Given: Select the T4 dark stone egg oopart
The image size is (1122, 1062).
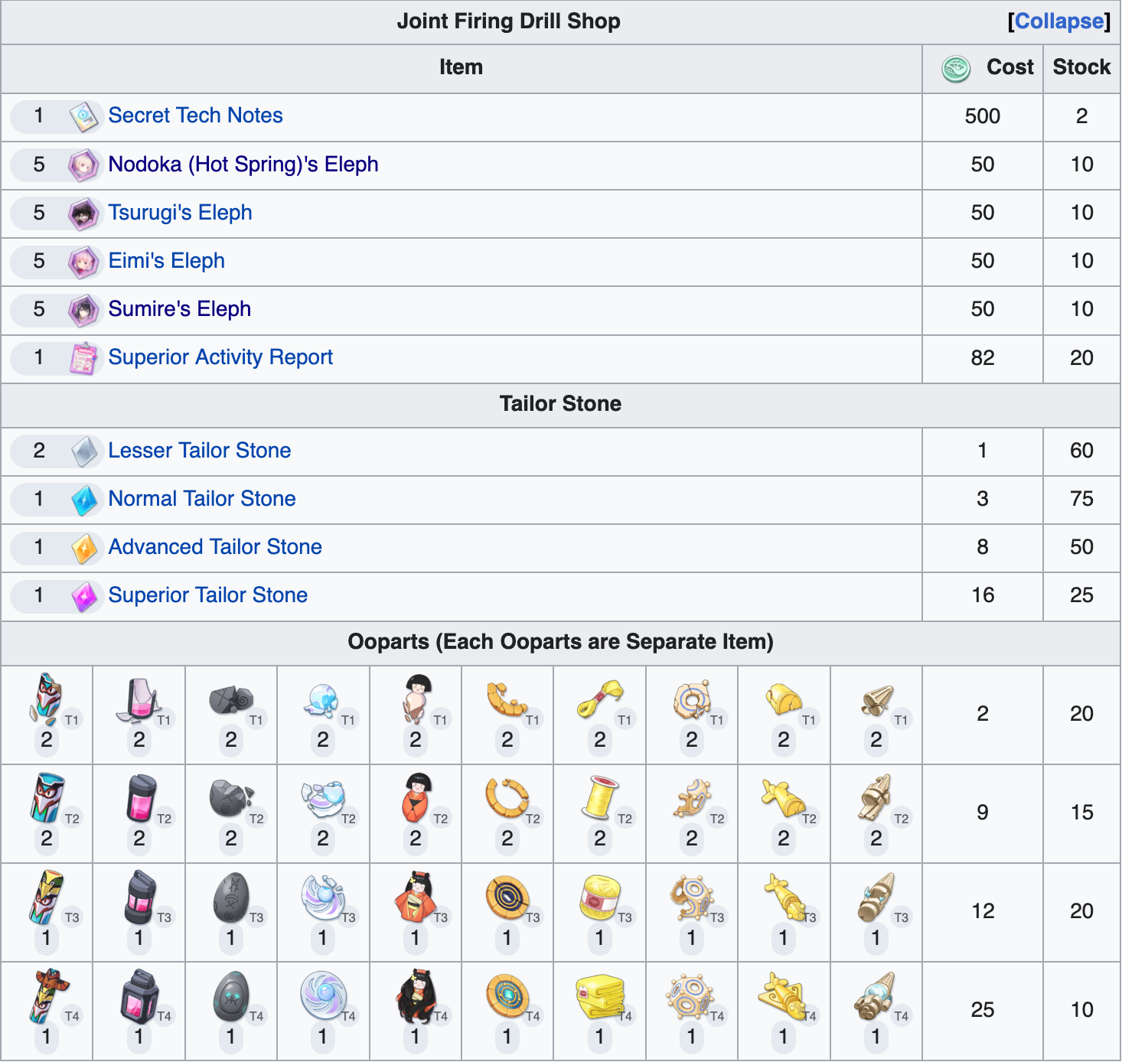Looking at the screenshot, I should [230, 995].
